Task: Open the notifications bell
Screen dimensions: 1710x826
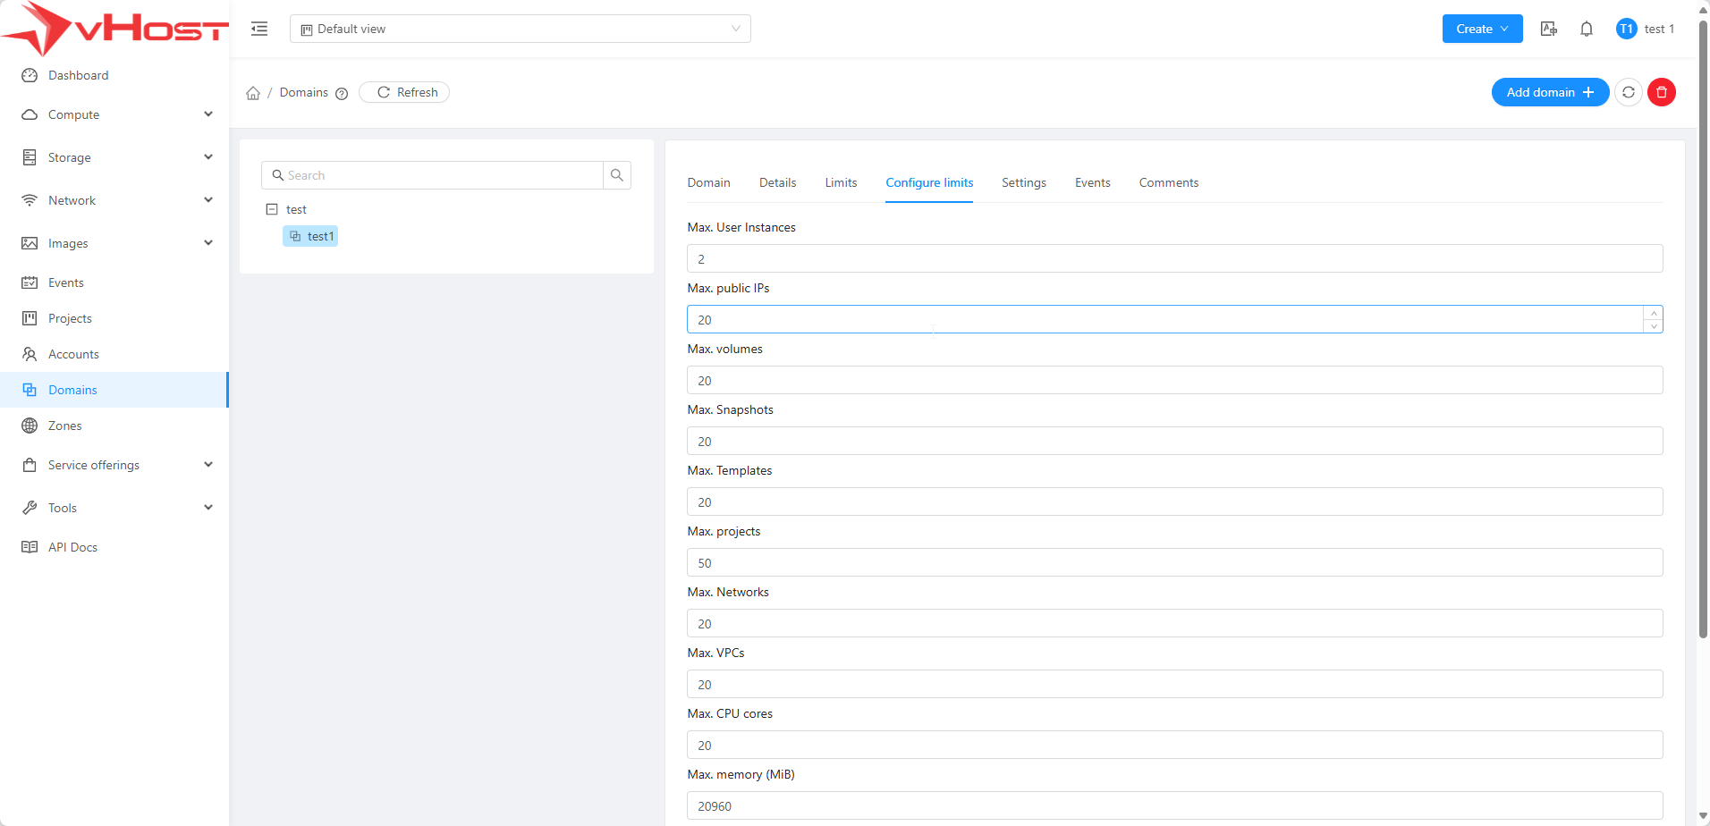Action: tap(1586, 29)
